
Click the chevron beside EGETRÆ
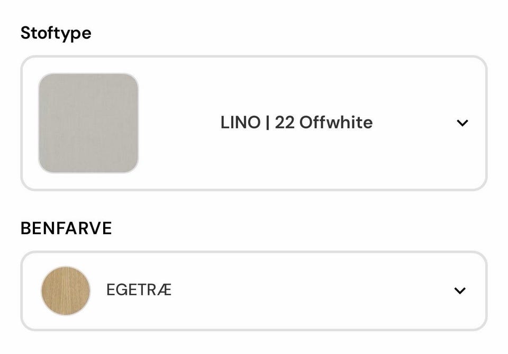(460, 291)
